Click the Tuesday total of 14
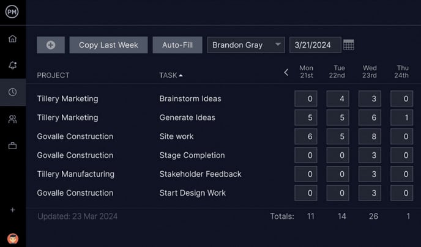421x247 pixels. (x=342, y=216)
